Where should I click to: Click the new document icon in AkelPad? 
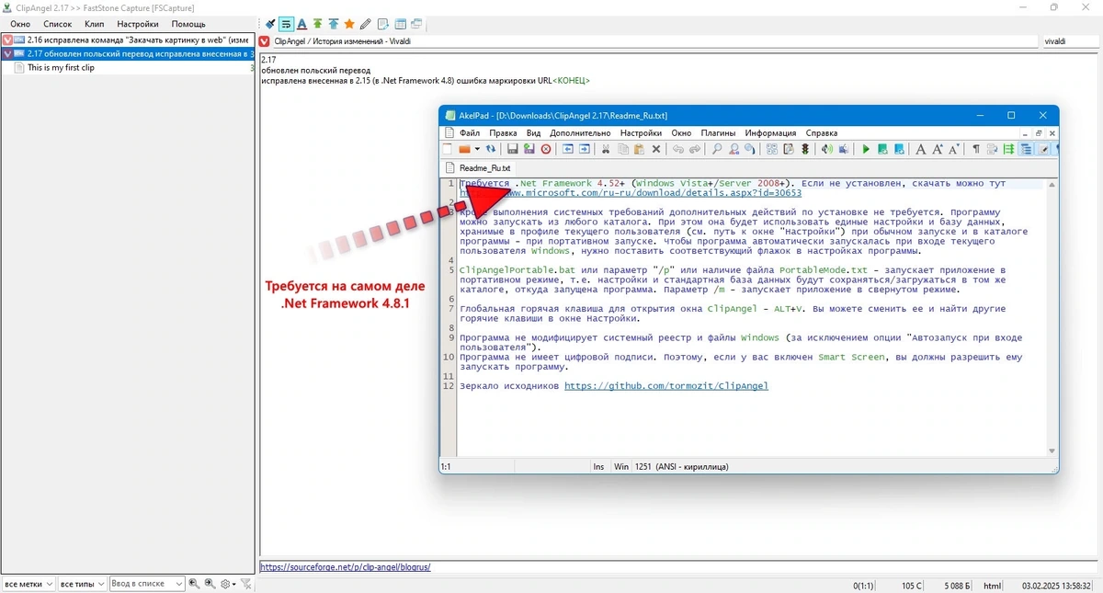(x=448, y=149)
